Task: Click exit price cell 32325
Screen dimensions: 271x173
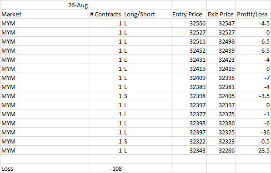Action: coord(221,132)
